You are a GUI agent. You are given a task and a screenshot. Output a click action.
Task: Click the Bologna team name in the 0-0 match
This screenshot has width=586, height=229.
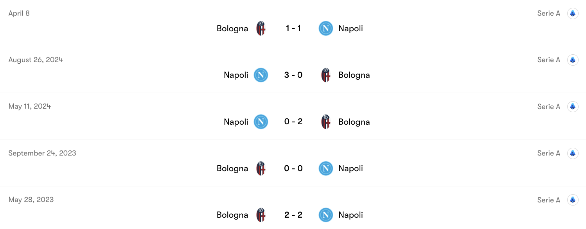[x=232, y=168]
